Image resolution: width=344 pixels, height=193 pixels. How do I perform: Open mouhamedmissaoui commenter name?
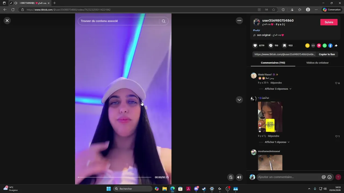(x=269, y=151)
